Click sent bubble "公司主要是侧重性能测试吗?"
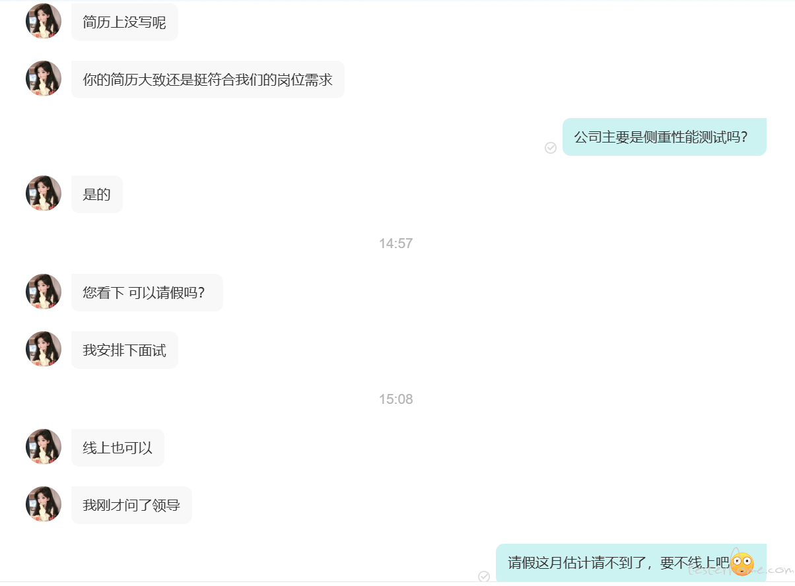The height and width of the screenshot is (586, 795). coord(664,137)
